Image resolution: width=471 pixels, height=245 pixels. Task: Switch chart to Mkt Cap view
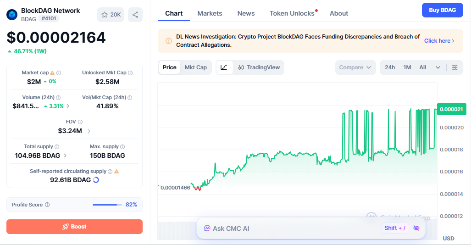tap(196, 67)
